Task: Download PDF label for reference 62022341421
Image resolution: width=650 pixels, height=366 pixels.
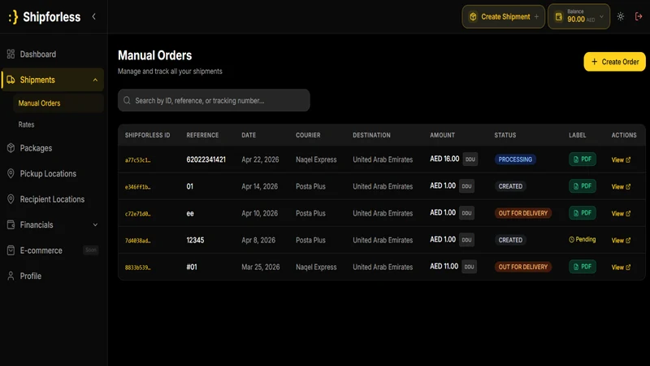Action: tap(582, 159)
